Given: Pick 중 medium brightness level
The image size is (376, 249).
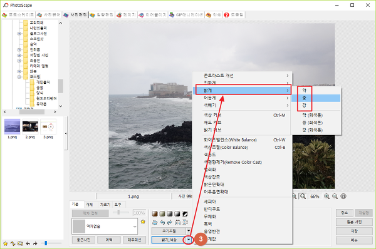Looking at the screenshot, I should [x=316, y=98].
